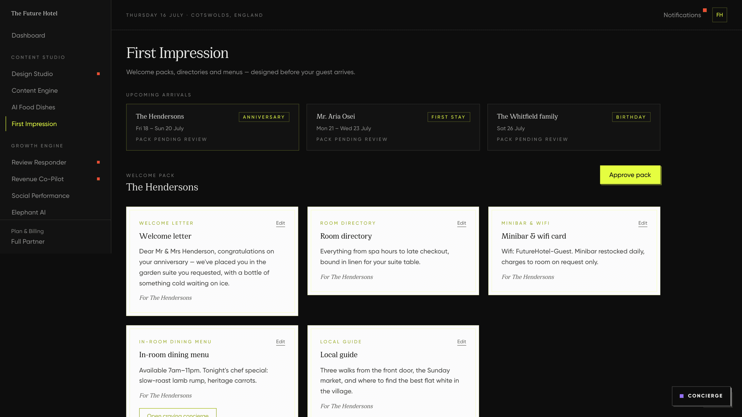Click the BIRTHDAY tag
Image resolution: width=742 pixels, height=417 pixels.
click(x=631, y=117)
